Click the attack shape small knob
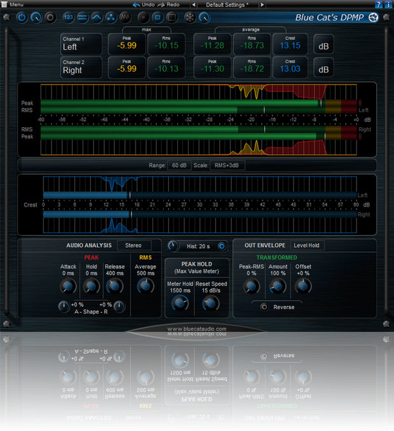Screen dimensions: 394x431 (x=64, y=306)
